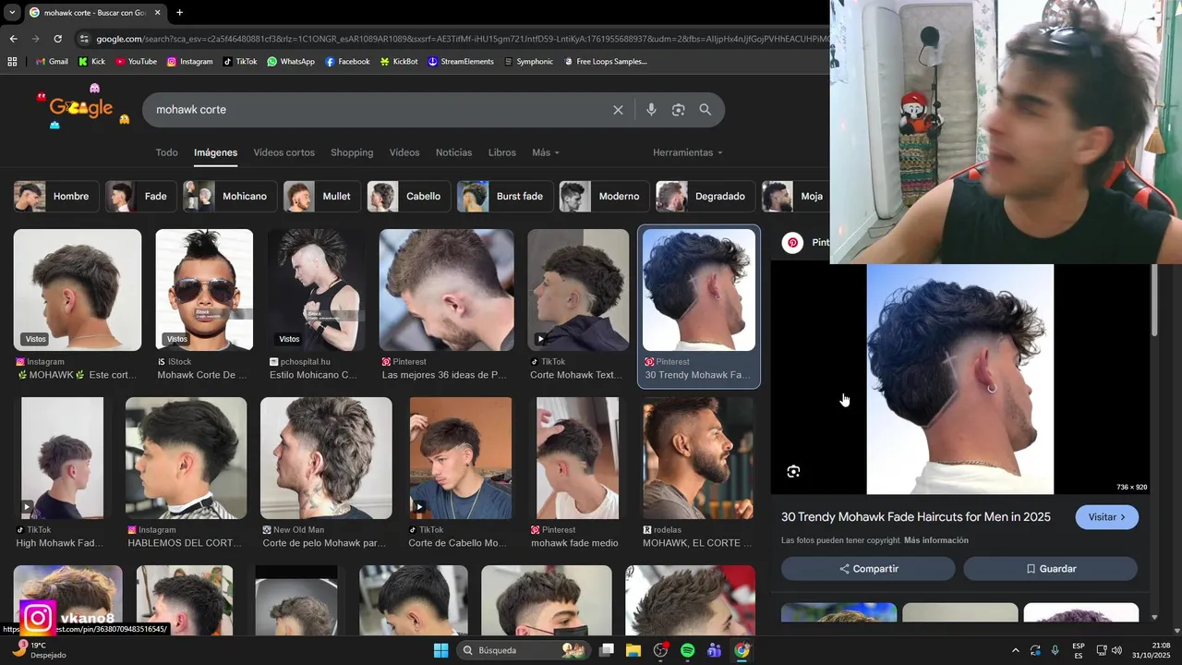Expand the Más dropdown

[546, 152]
